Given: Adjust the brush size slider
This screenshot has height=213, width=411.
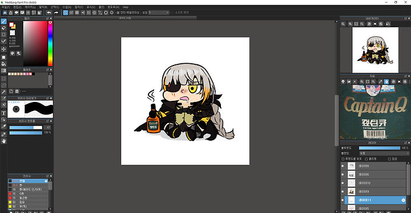Looking at the screenshot, I should click(x=26, y=128).
